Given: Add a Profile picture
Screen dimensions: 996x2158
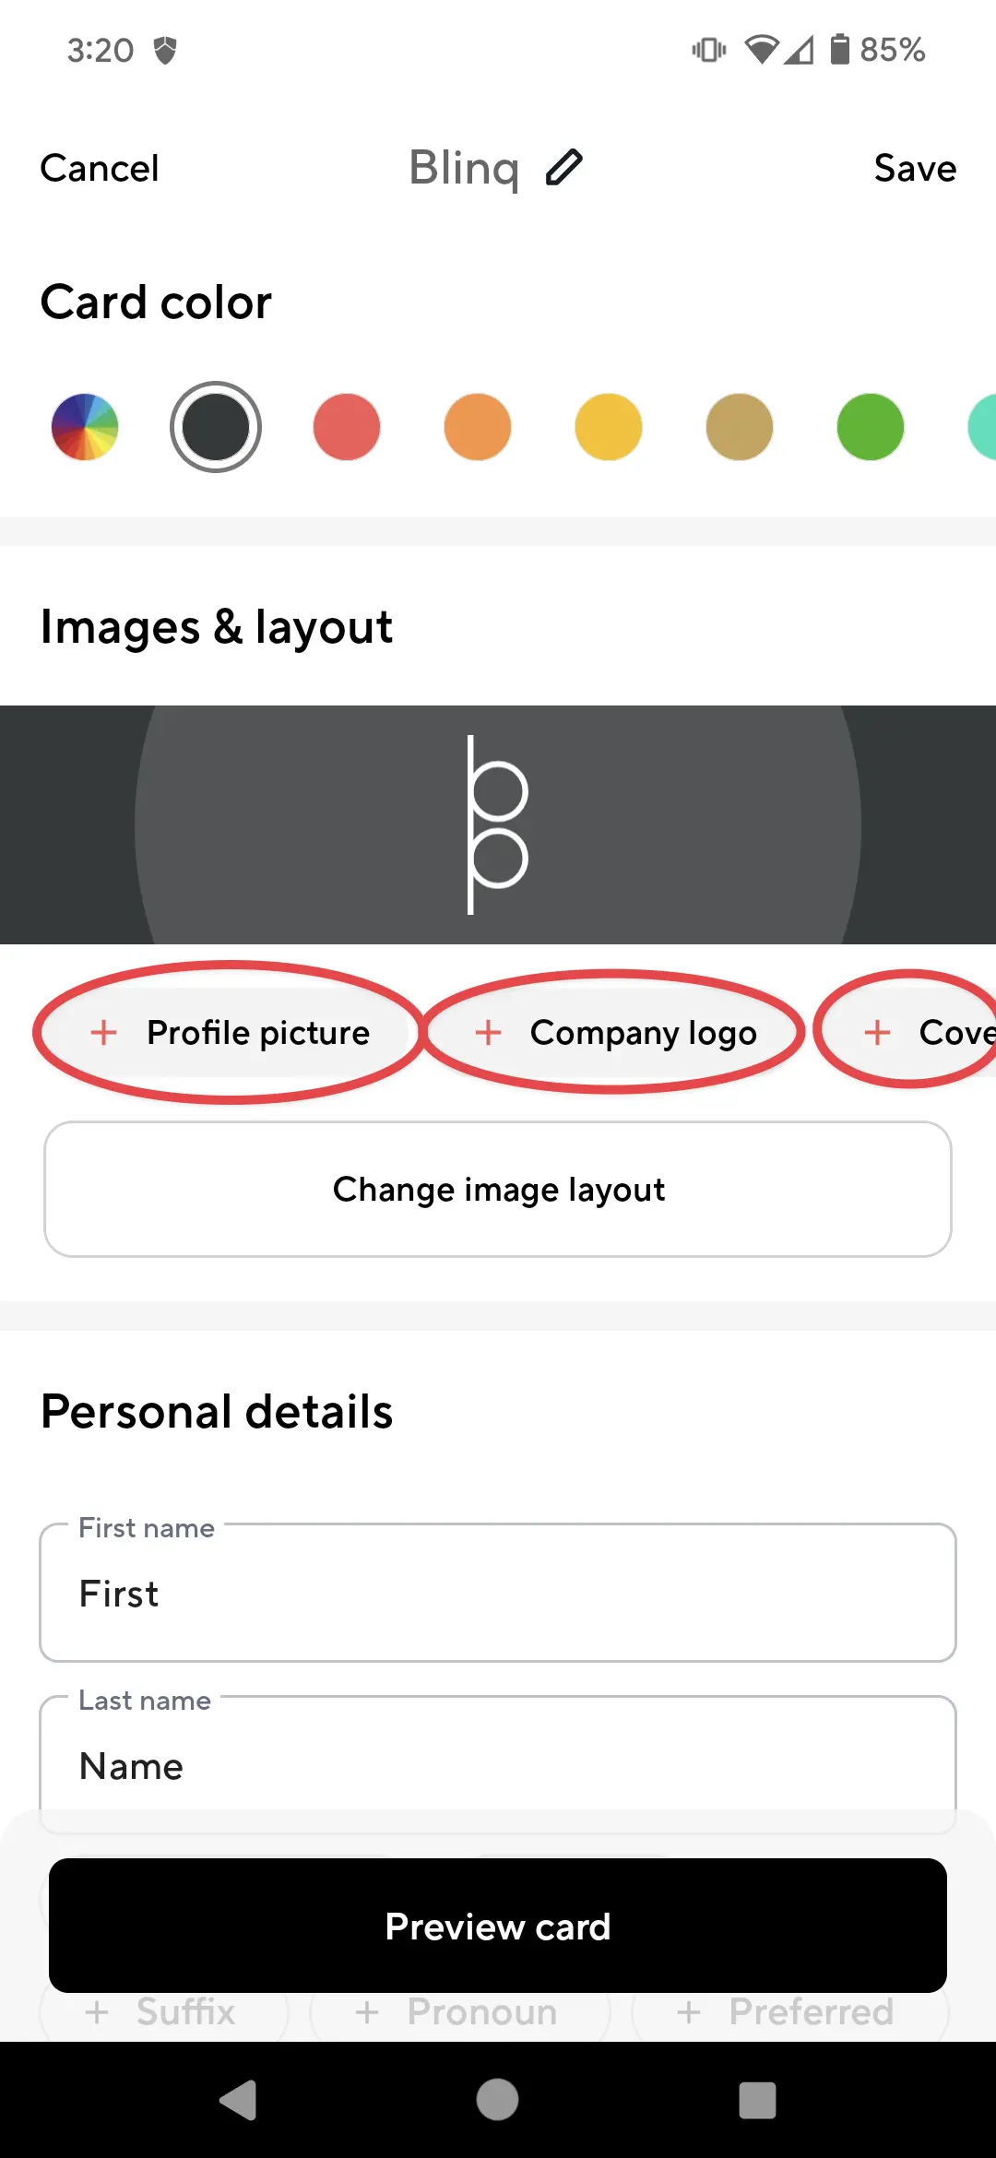Looking at the screenshot, I should [x=231, y=1033].
